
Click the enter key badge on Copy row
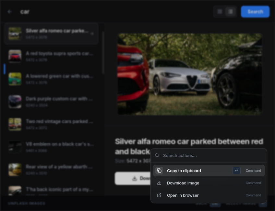point(236,171)
